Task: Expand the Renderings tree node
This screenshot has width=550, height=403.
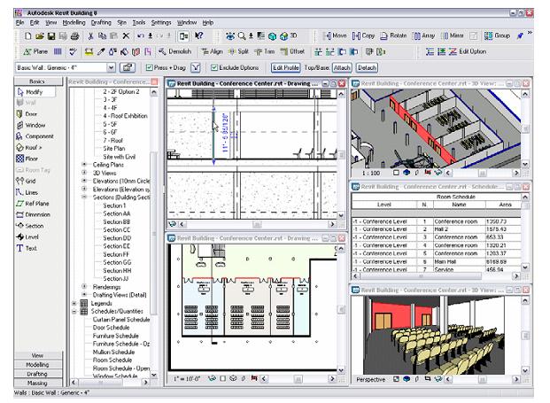Action: [84, 286]
